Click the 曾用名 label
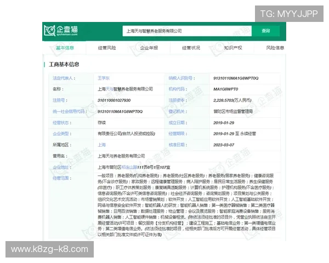Screen dimensions: 329x263 pyautogui.click(x=60, y=156)
